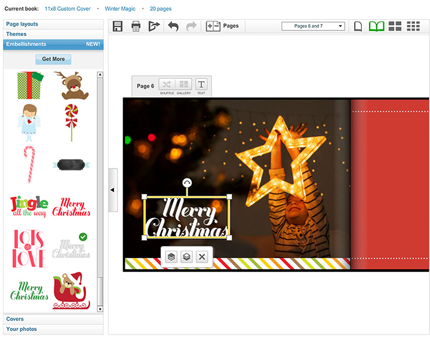Open the Your photos panel

coord(53,329)
